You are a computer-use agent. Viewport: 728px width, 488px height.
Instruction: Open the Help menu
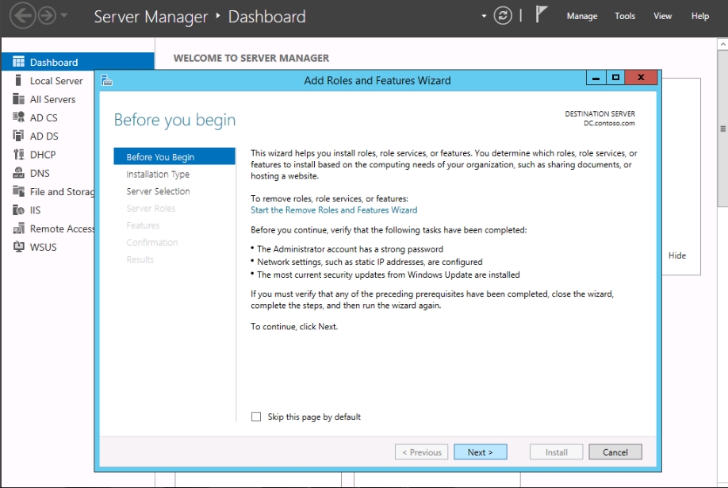click(x=699, y=16)
